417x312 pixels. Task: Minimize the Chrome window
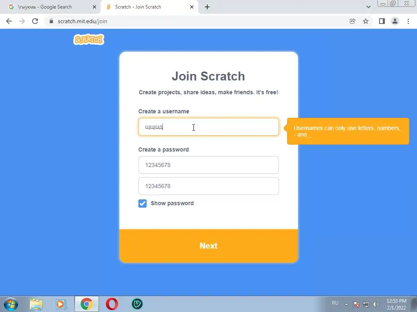click(383, 4)
